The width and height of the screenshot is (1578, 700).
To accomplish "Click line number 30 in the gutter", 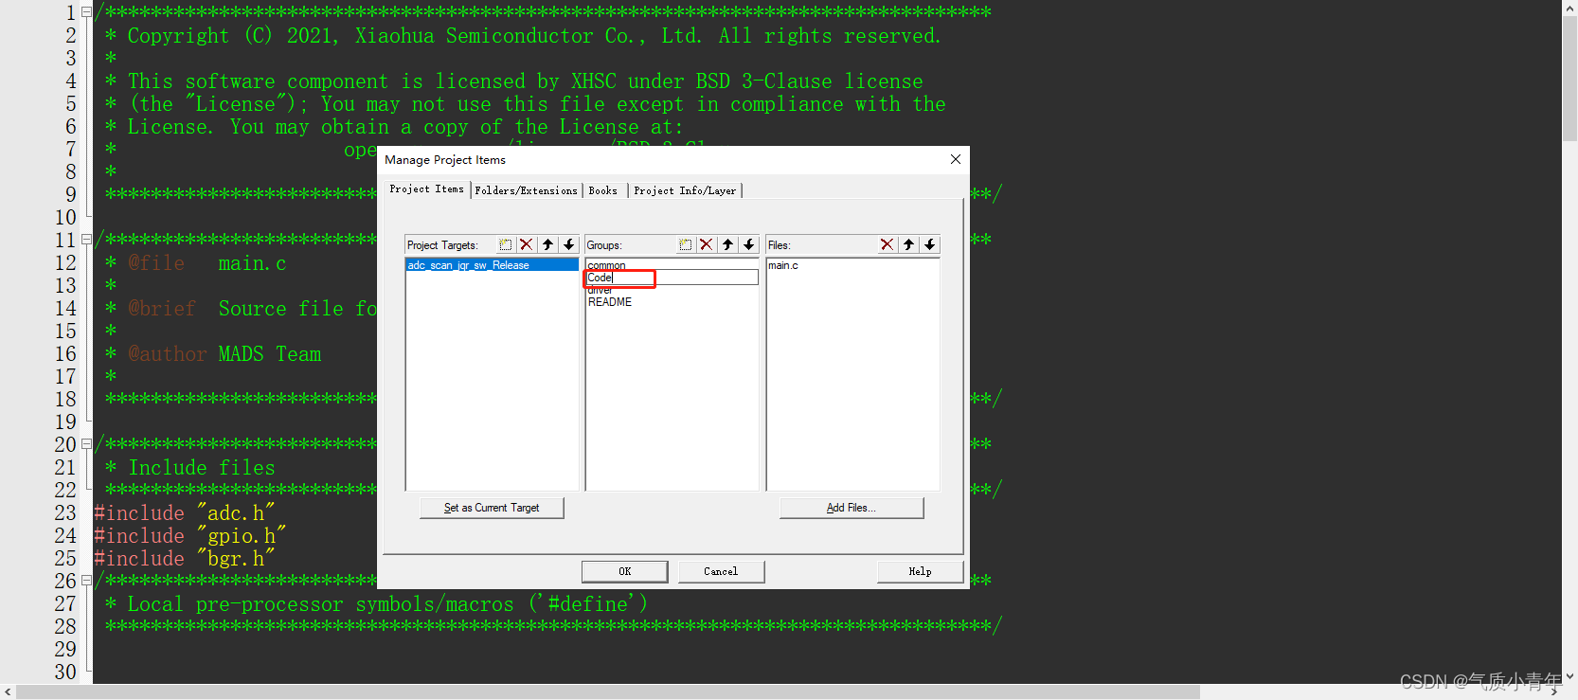I will click(x=65, y=672).
